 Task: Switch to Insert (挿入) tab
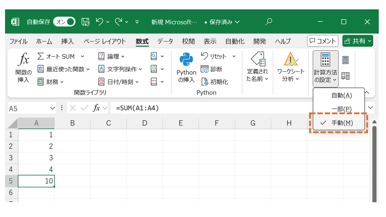click(x=68, y=41)
